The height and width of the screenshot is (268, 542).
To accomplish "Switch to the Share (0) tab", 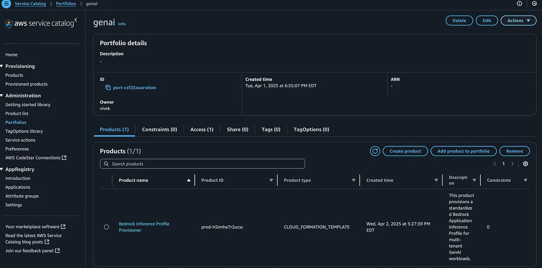I will [237, 129].
